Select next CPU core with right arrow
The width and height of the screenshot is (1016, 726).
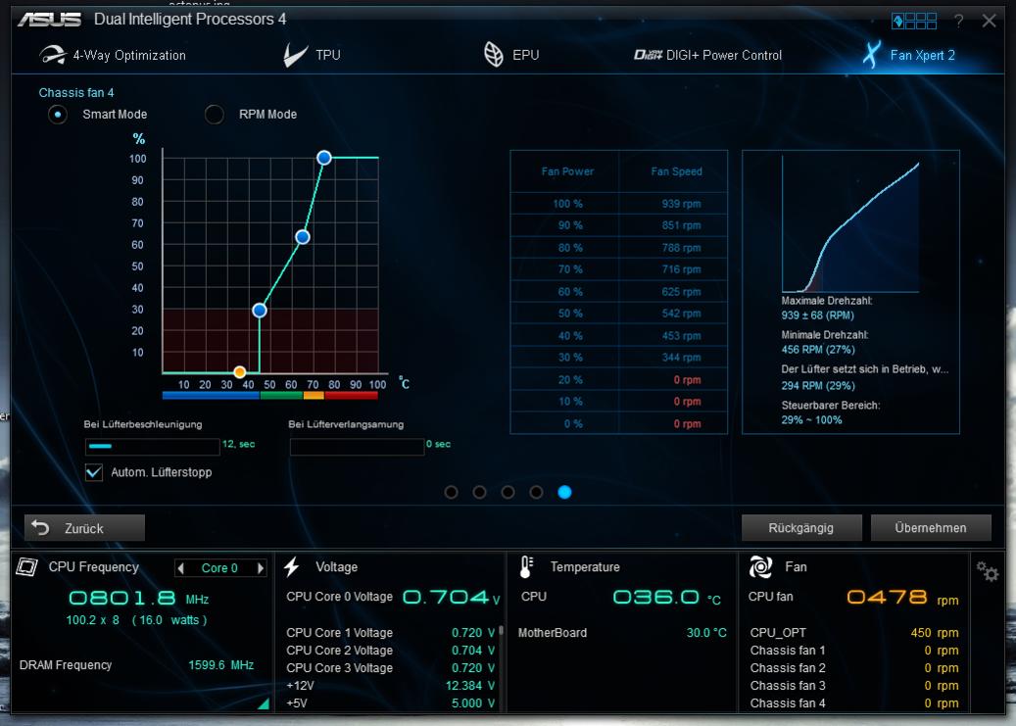tap(261, 568)
